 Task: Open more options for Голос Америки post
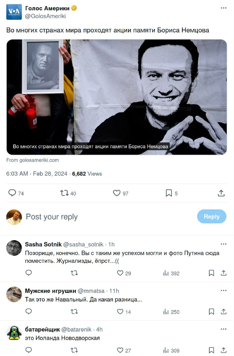[x=223, y=8]
